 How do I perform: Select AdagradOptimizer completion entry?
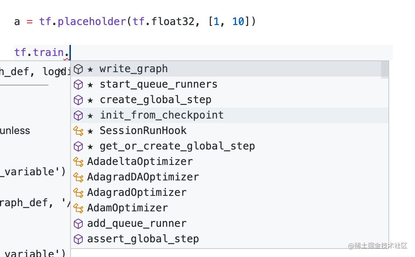137,193
